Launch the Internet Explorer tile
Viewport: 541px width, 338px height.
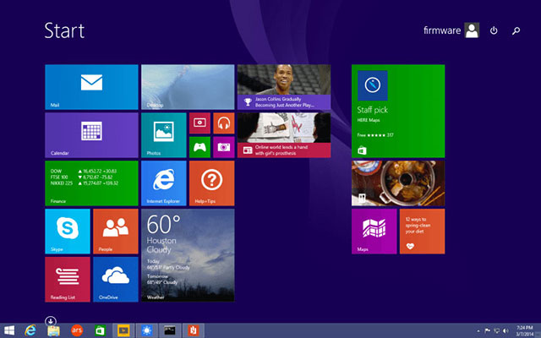click(x=163, y=183)
